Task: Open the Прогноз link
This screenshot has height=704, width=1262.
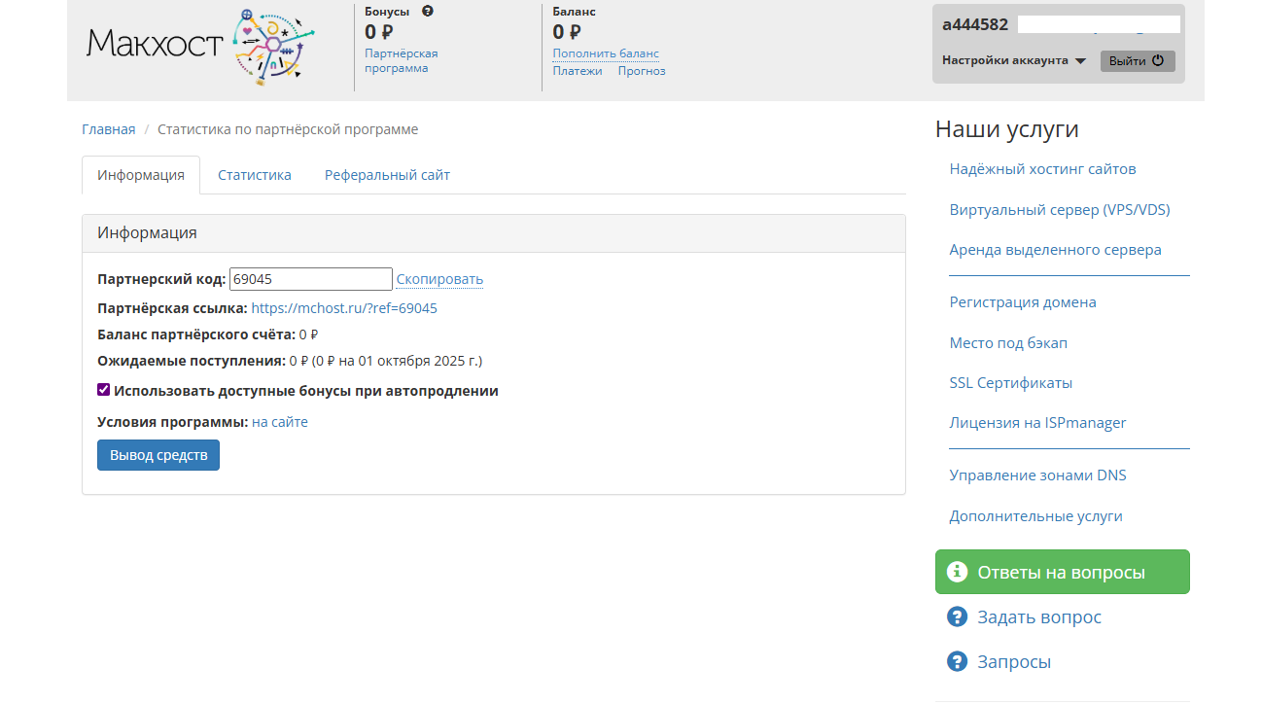Action: [642, 71]
